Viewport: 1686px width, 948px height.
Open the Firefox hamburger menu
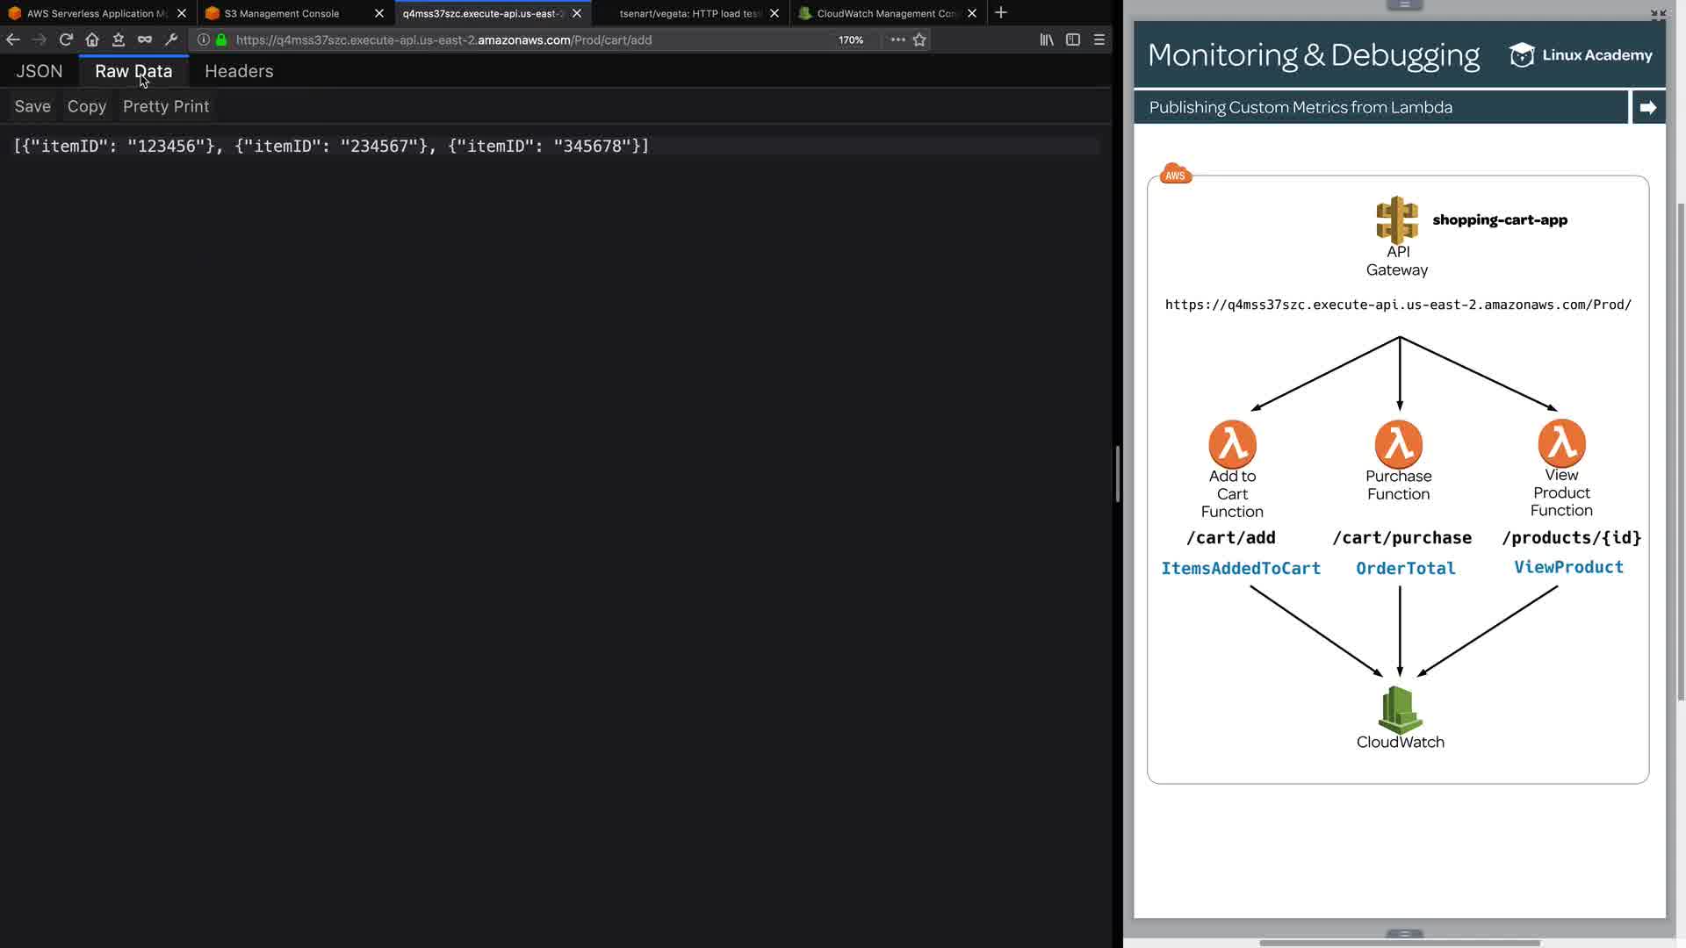pos(1099,39)
